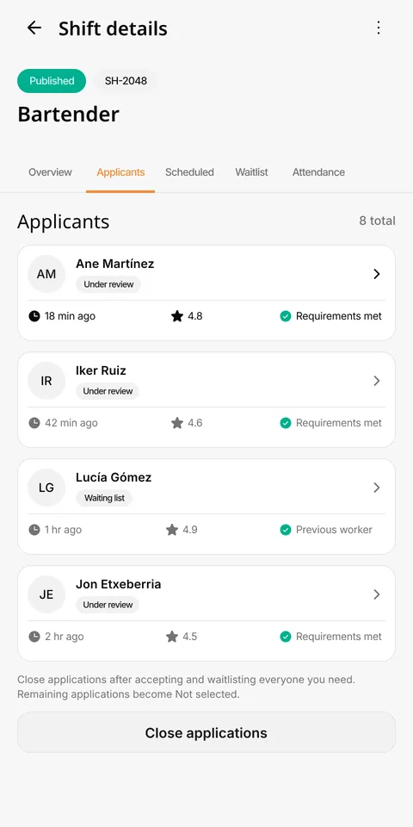Click the 2 hr ago timestamp
This screenshot has height=827, width=413.
tap(65, 637)
